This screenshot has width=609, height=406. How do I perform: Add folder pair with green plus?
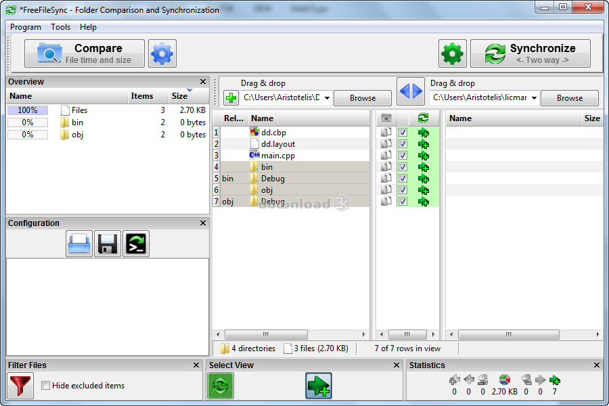231,97
